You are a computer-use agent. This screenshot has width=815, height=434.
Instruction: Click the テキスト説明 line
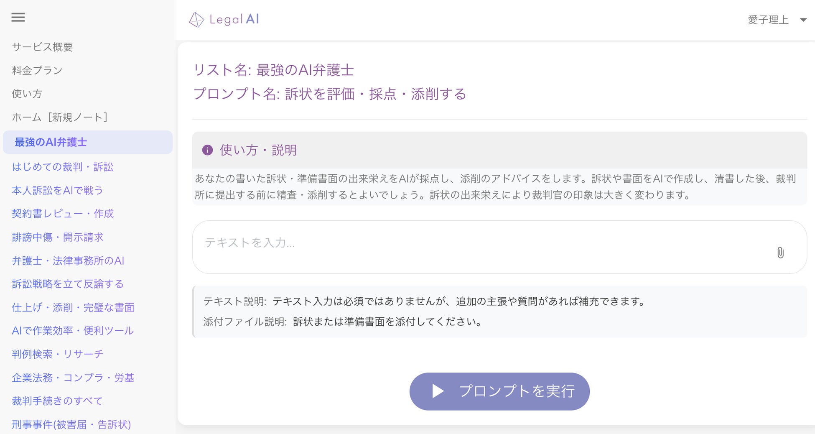(x=425, y=301)
